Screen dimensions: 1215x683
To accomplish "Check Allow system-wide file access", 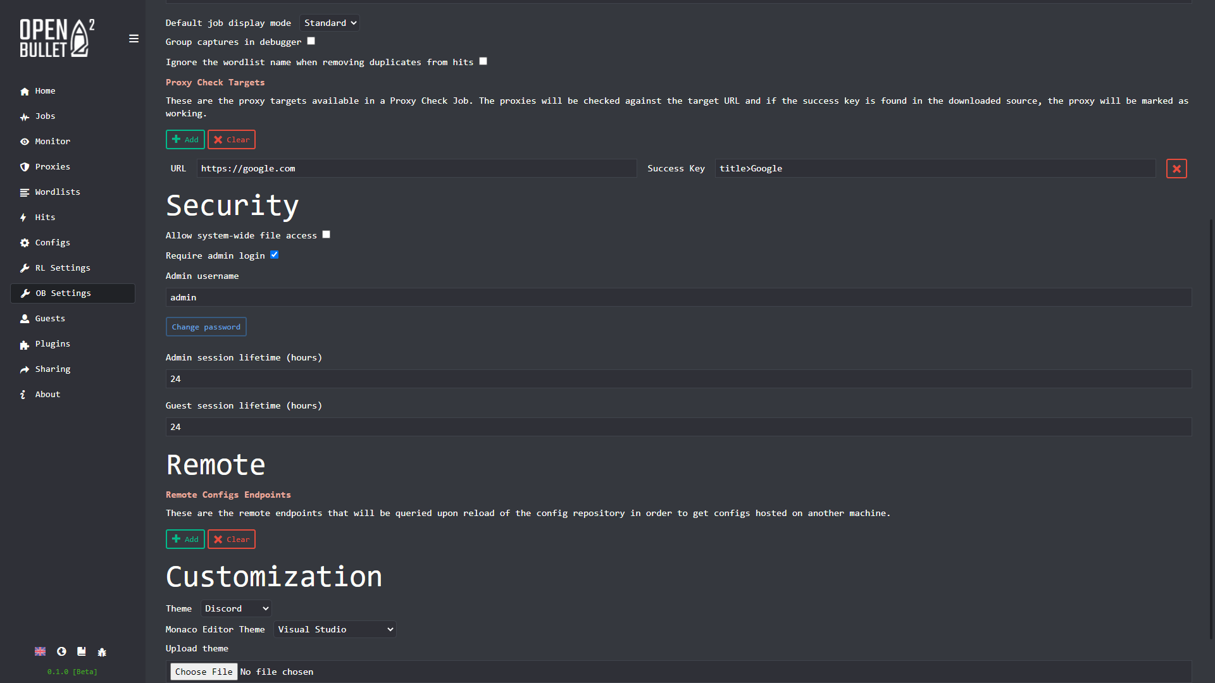I will coord(326,235).
